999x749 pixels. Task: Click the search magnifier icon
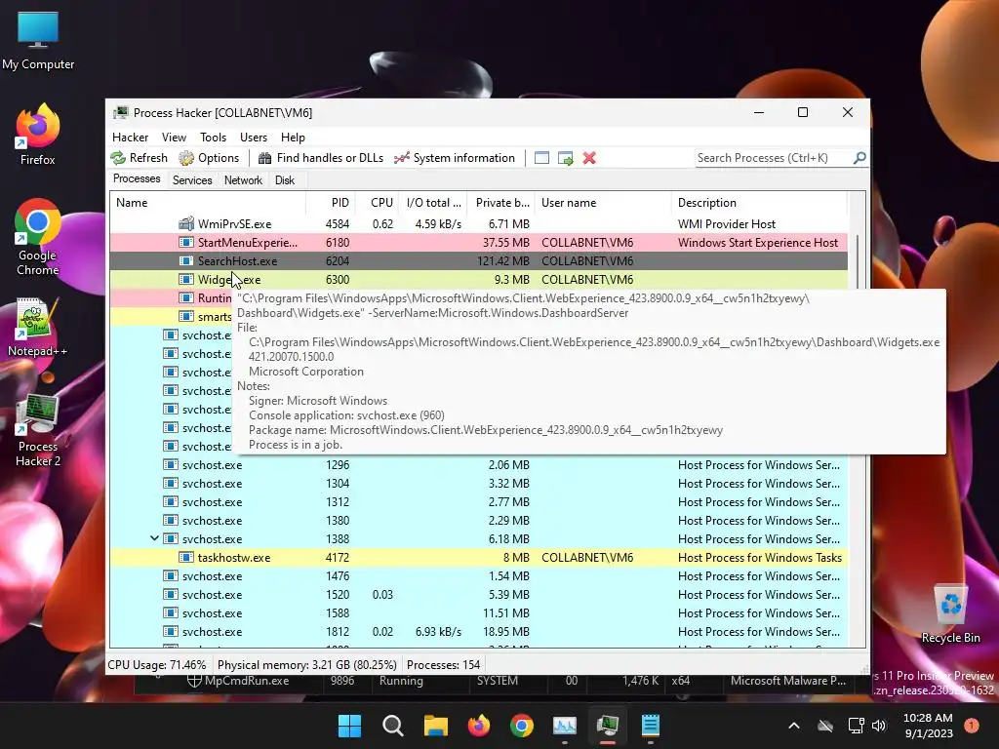[859, 157]
